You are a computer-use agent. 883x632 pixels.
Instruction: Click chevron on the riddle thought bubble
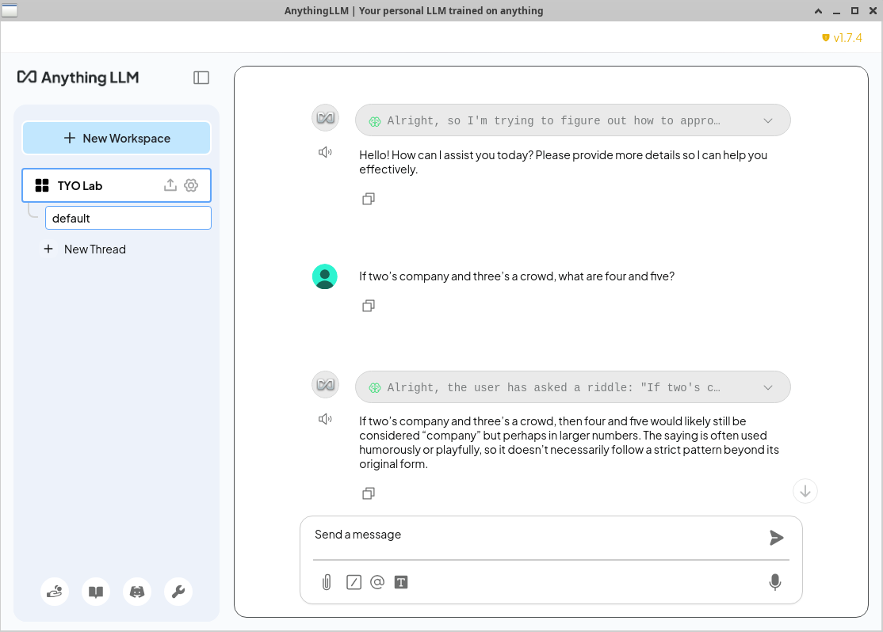[x=768, y=387]
